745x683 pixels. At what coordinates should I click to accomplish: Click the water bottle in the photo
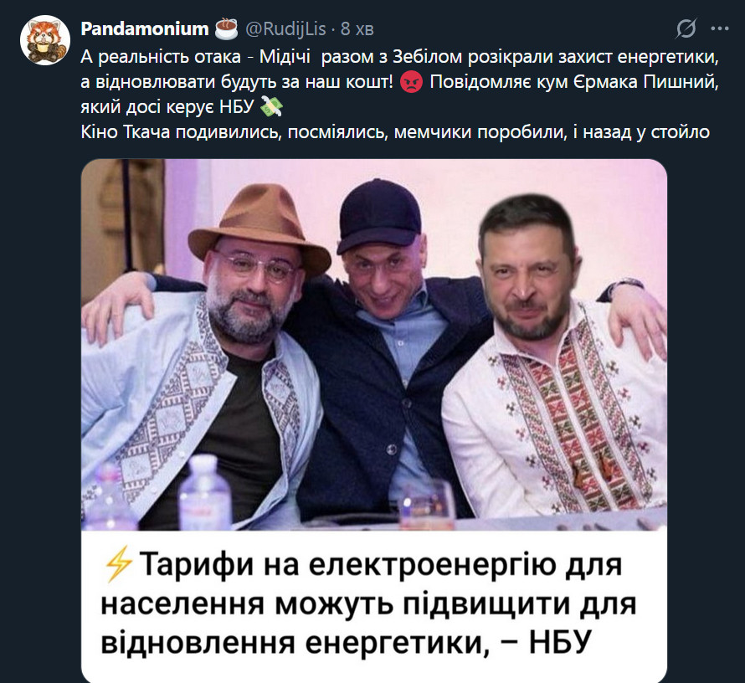[204, 491]
